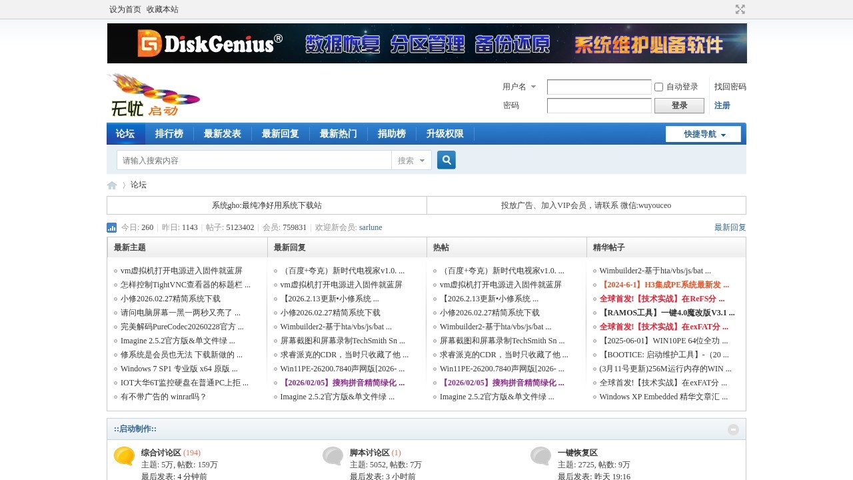This screenshot has width=853, height=480.
Task: Select the 排行榜 navigation tab
Action: tap(169, 133)
